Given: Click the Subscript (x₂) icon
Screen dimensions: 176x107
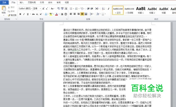Looking at the screenshot, I should [x=37, y=14].
